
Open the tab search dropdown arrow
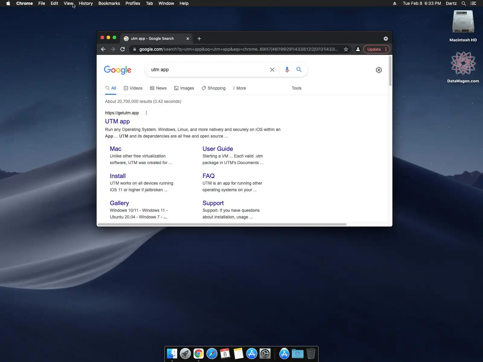coord(385,39)
